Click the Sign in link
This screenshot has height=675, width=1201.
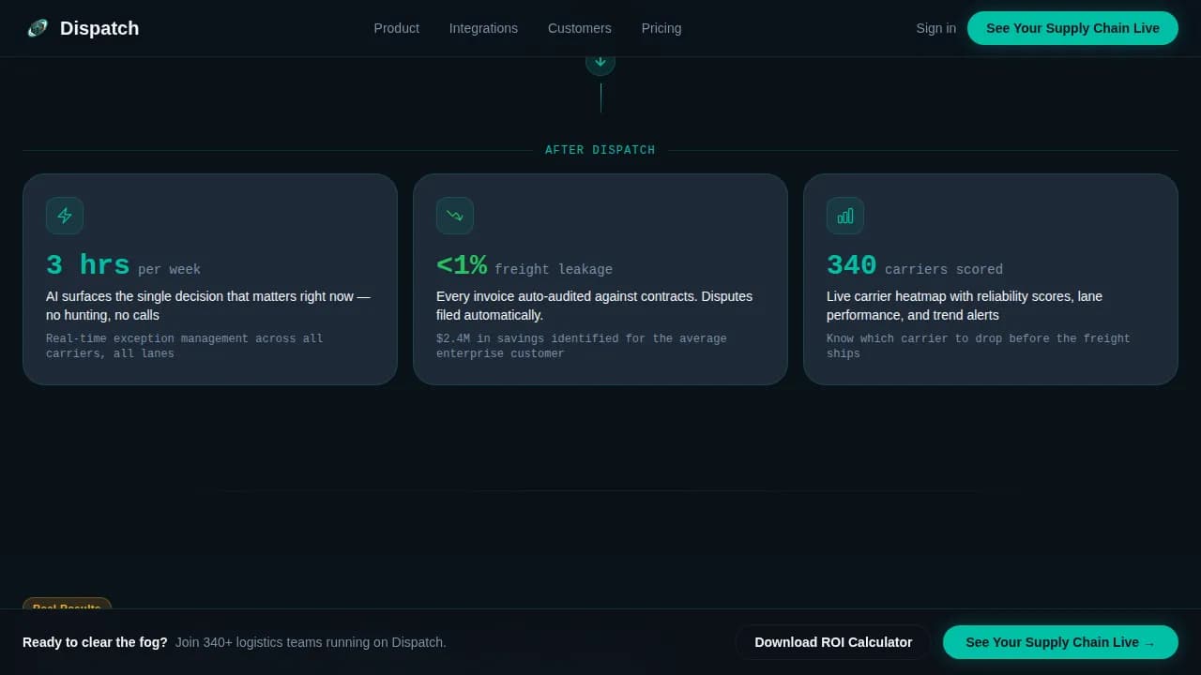[935, 28]
